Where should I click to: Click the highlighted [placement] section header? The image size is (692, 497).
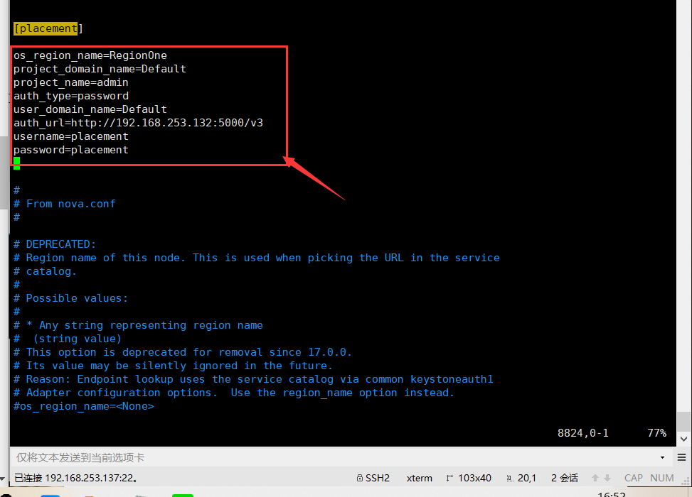pyautogui.click(x=48, y=28)
